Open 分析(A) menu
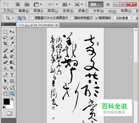The height and width of the screenshot is (123, 139). click(x=98, y=11)
